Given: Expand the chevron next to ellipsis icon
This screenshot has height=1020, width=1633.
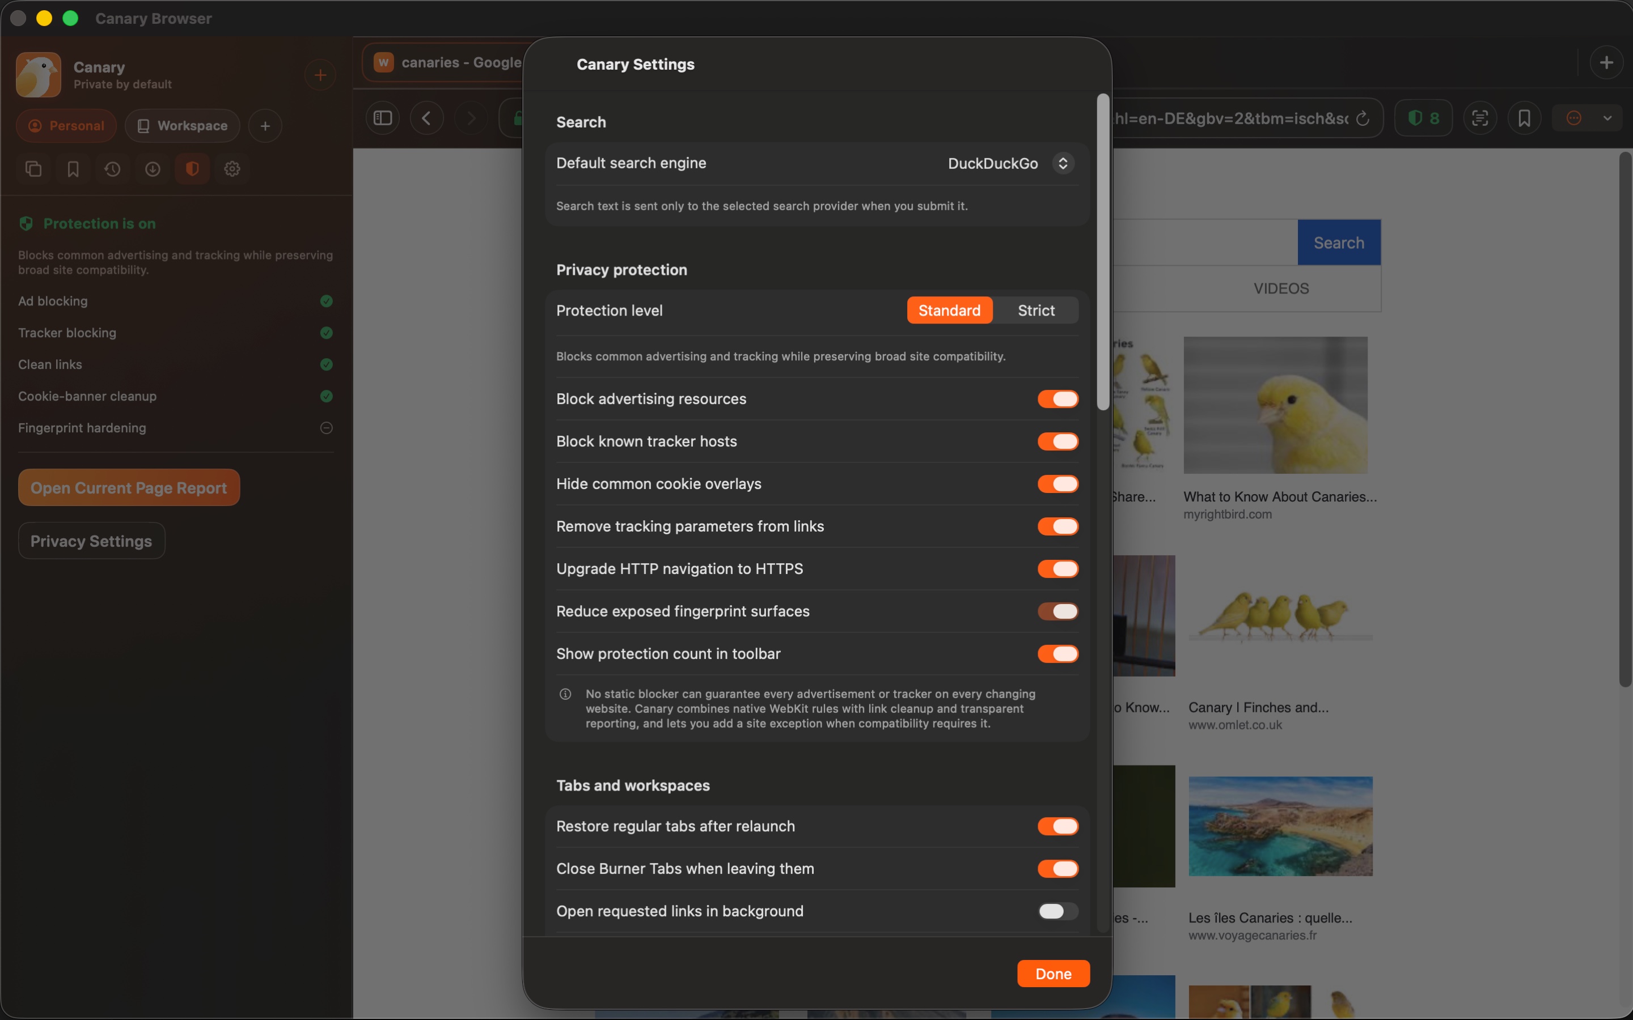Looking at the screenshot, I should (x=1607, y=118).
